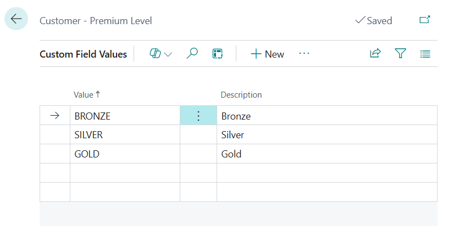Image resolution: width=459 pixels, height=226 pixels.
Task: Open row options for BRONZE
Action: pos(198,116)
